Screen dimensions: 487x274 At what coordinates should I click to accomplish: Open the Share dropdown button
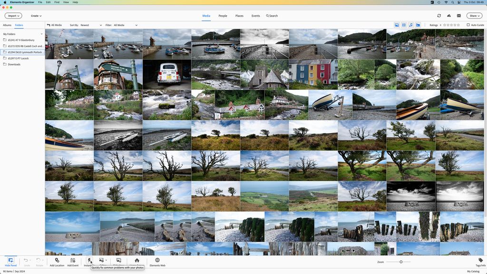point(474,15)
